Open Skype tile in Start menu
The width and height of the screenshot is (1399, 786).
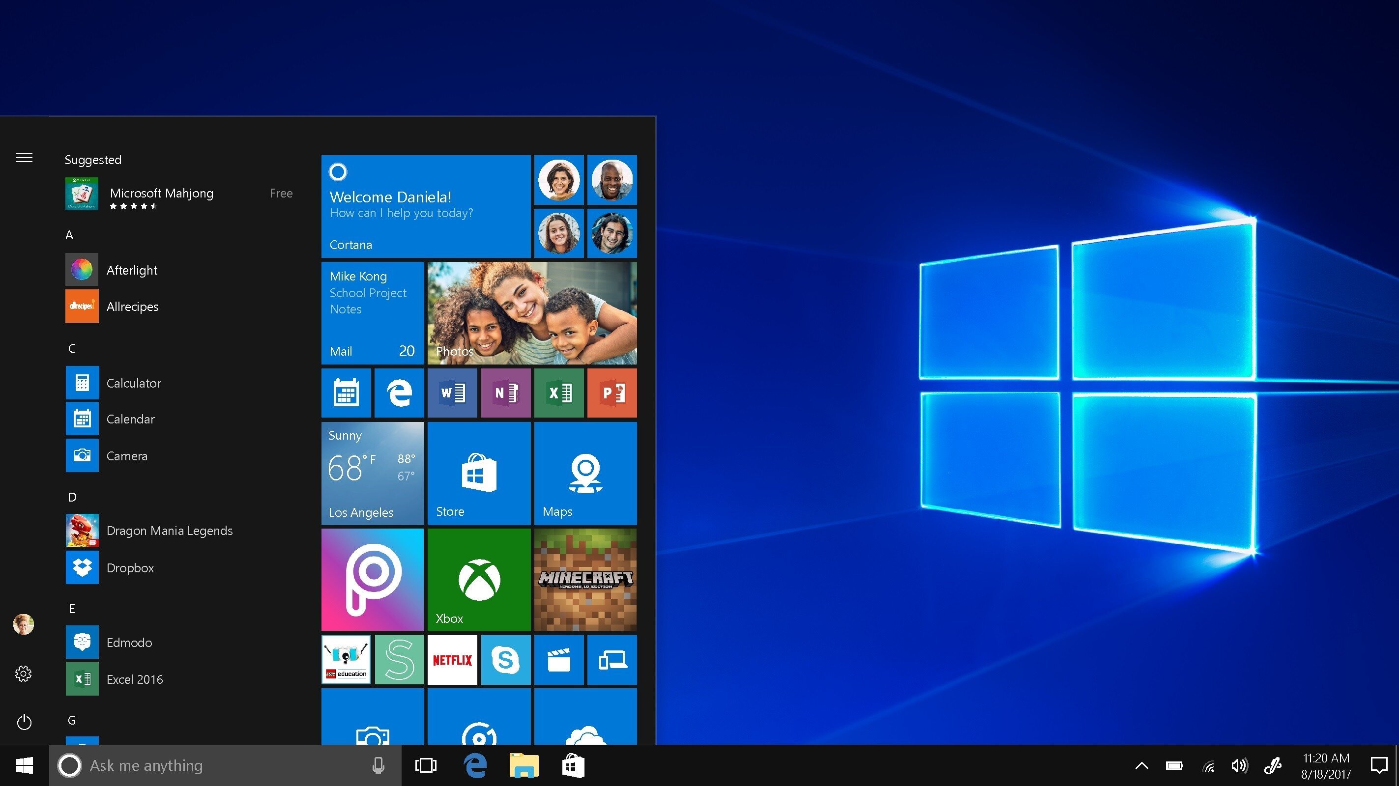[x=505, y=660]
